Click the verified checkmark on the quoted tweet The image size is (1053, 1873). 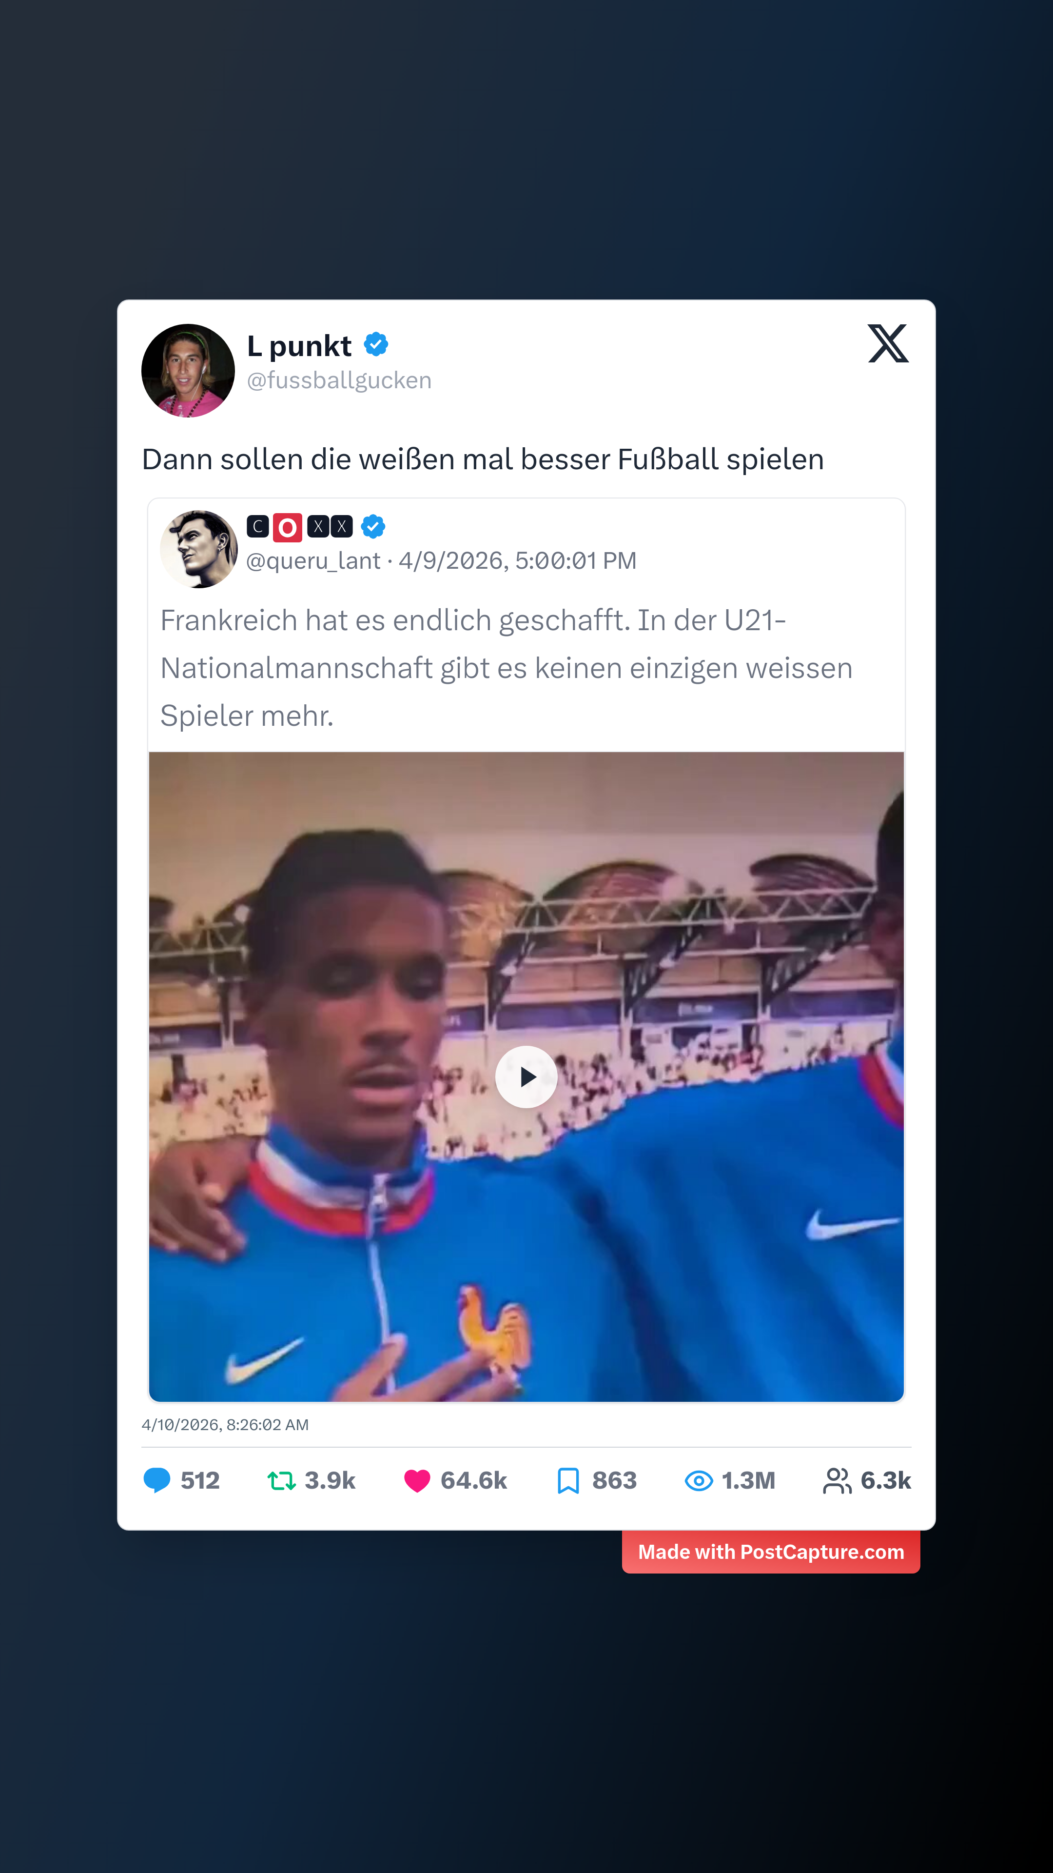tap(373, 526)
